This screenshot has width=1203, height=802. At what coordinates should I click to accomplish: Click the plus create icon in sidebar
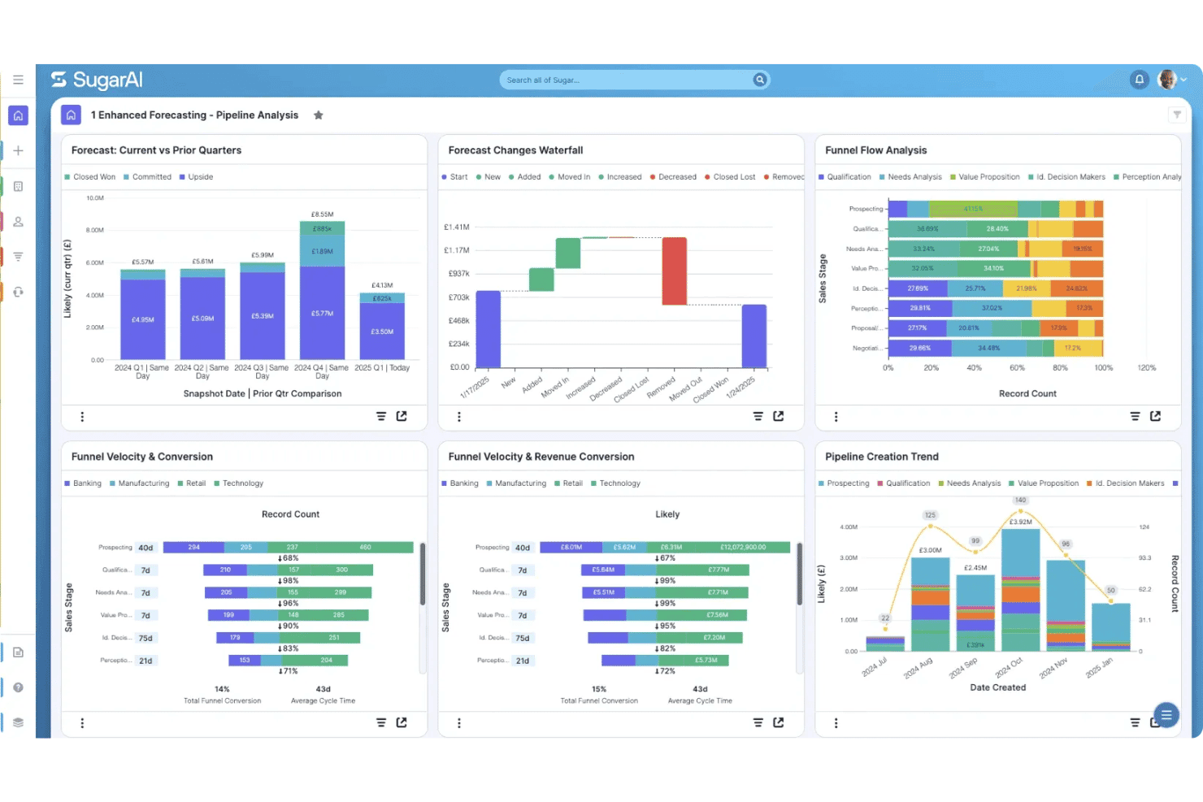18,150
